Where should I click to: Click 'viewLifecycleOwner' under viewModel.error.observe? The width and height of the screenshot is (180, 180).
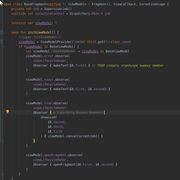pyautogui.click(x=50, y=61)
